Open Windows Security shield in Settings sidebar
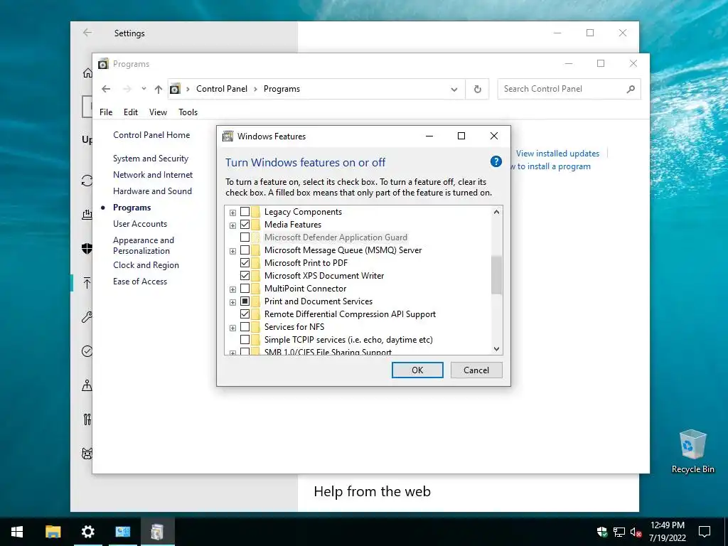 [87, 248]
